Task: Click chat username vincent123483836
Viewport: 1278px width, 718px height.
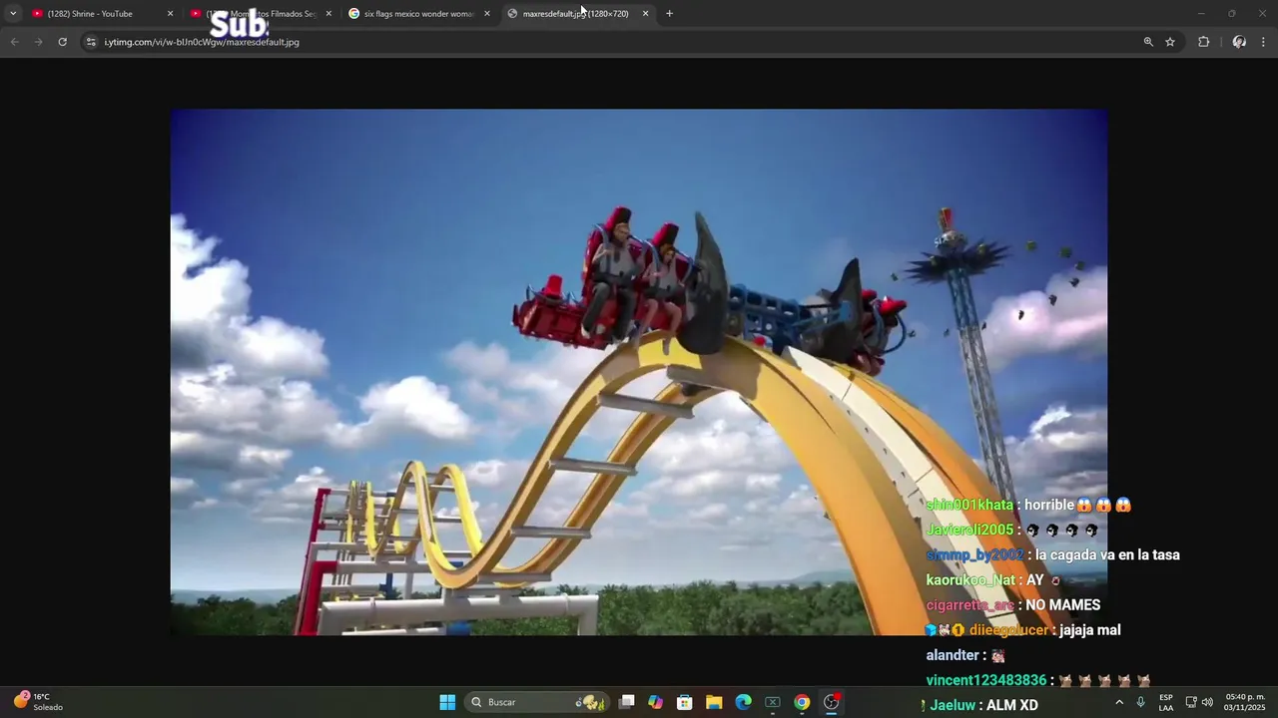Action: [986, 680]
